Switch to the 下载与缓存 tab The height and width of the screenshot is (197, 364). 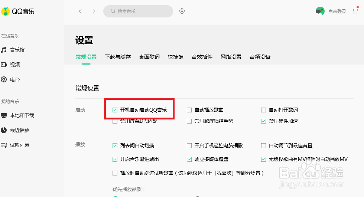click(118, 57)
